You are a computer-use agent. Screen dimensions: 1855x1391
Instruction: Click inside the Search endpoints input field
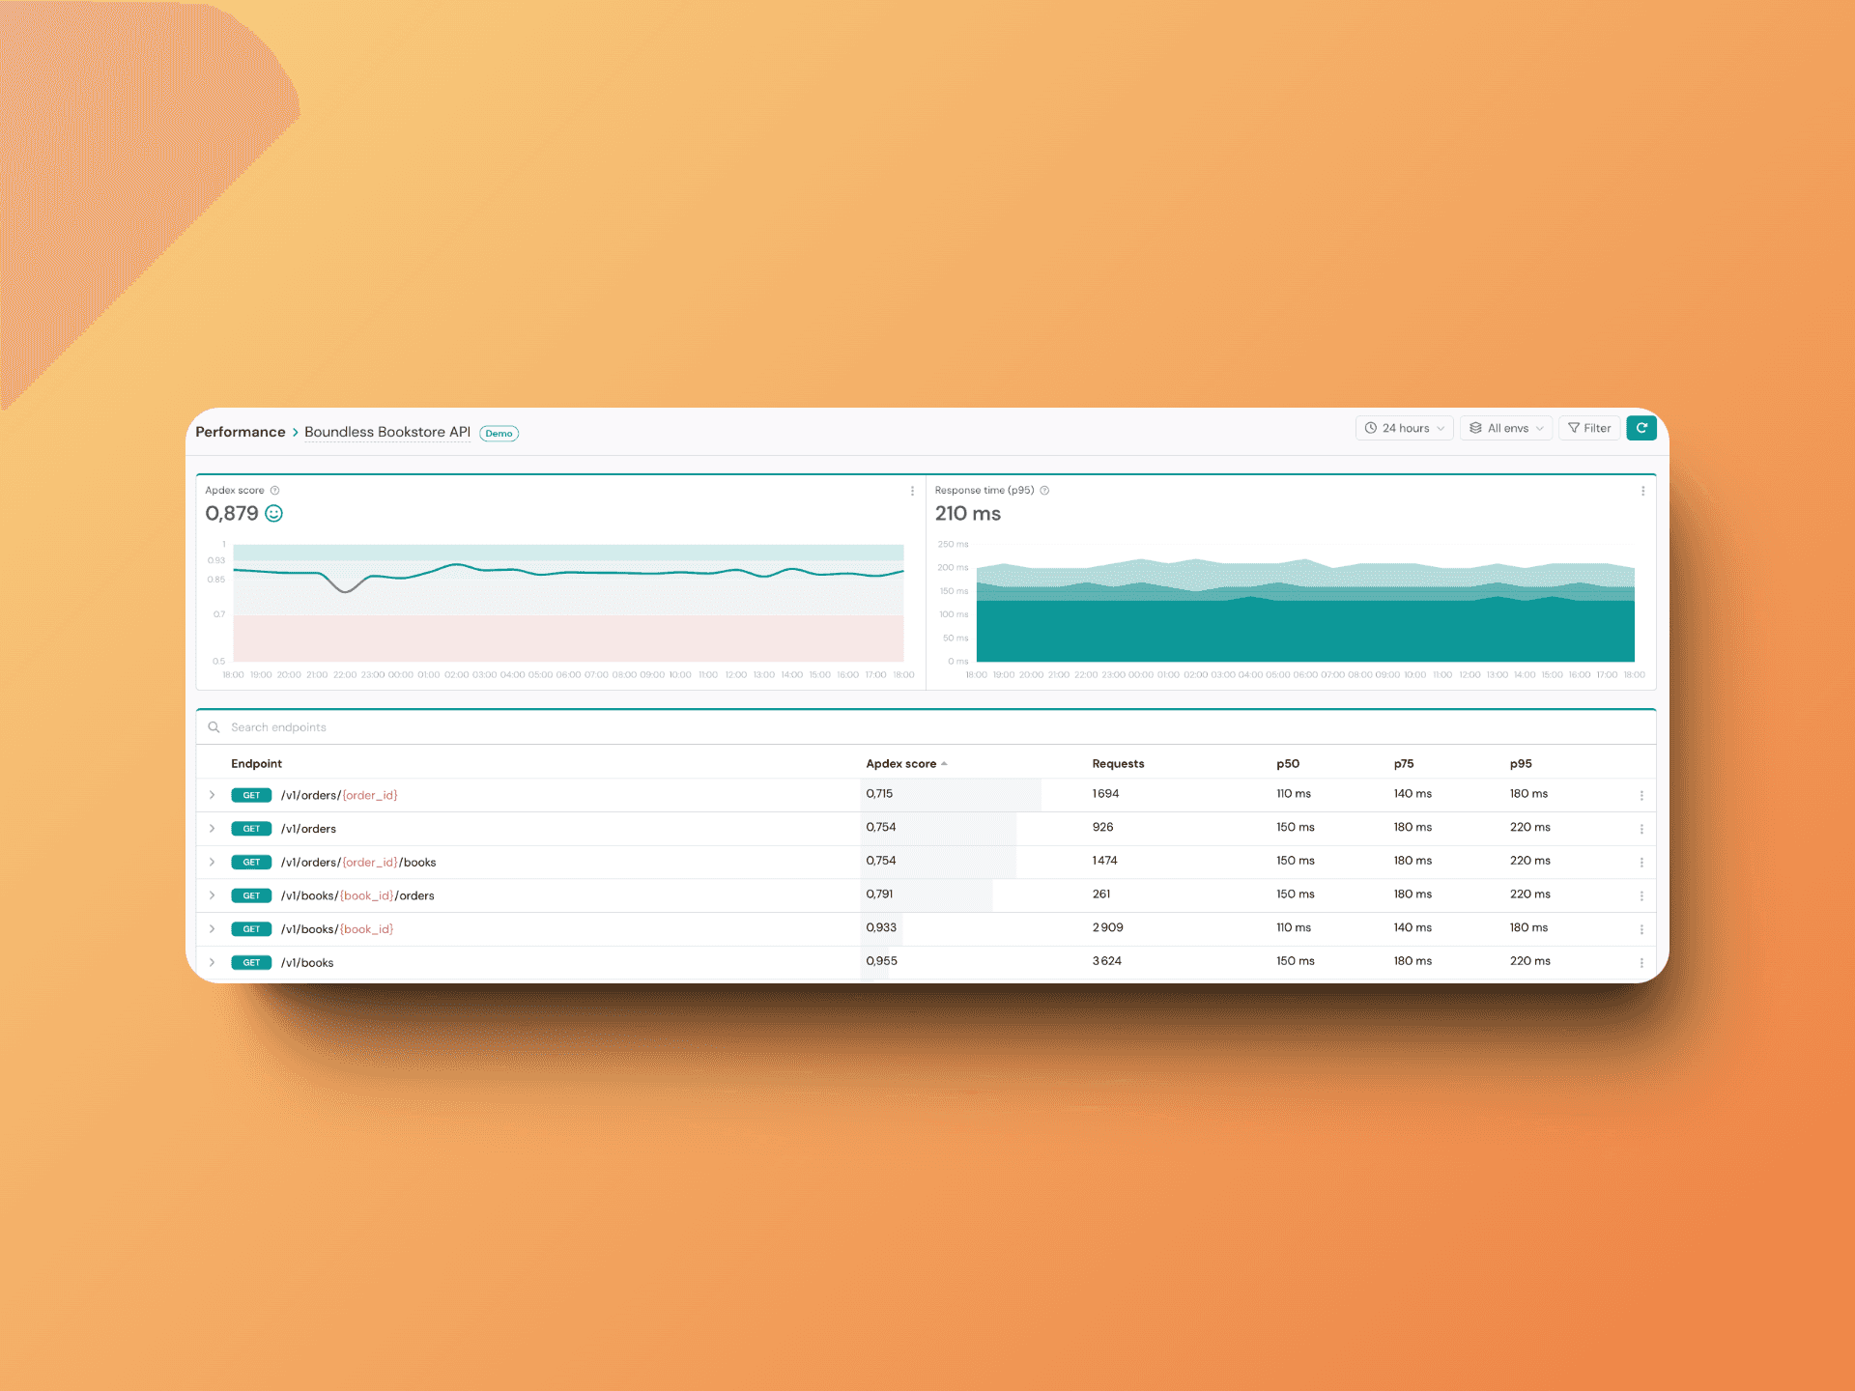pyautogui.click(x=483, y=726)
